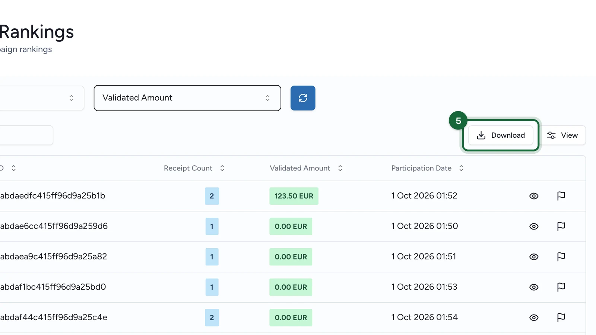View details for row dated 1 Oct 2026 01:51
Image resolution: width=596 pixels, height=335 pixels.
point(534,257)
